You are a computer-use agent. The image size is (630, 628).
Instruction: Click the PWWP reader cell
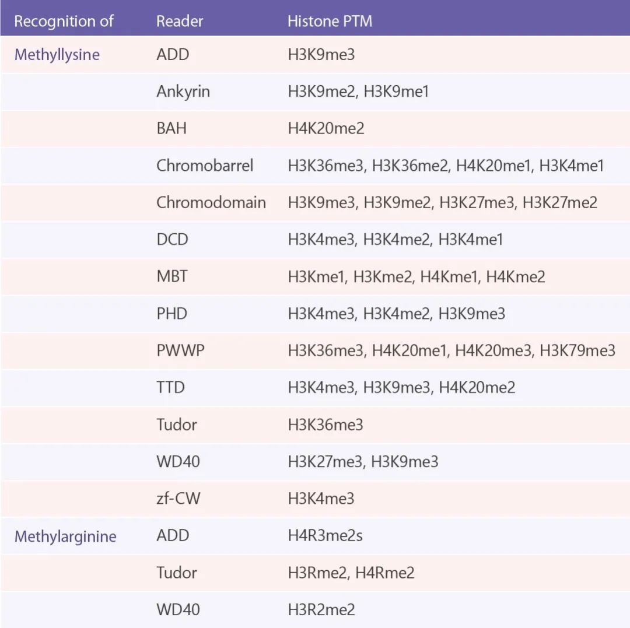[180, 350]
